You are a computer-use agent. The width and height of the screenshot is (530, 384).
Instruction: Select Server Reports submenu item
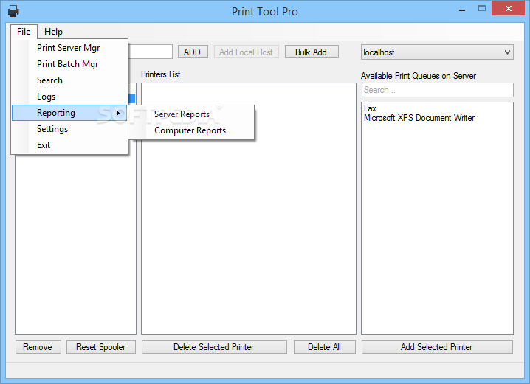coord(191,114)
